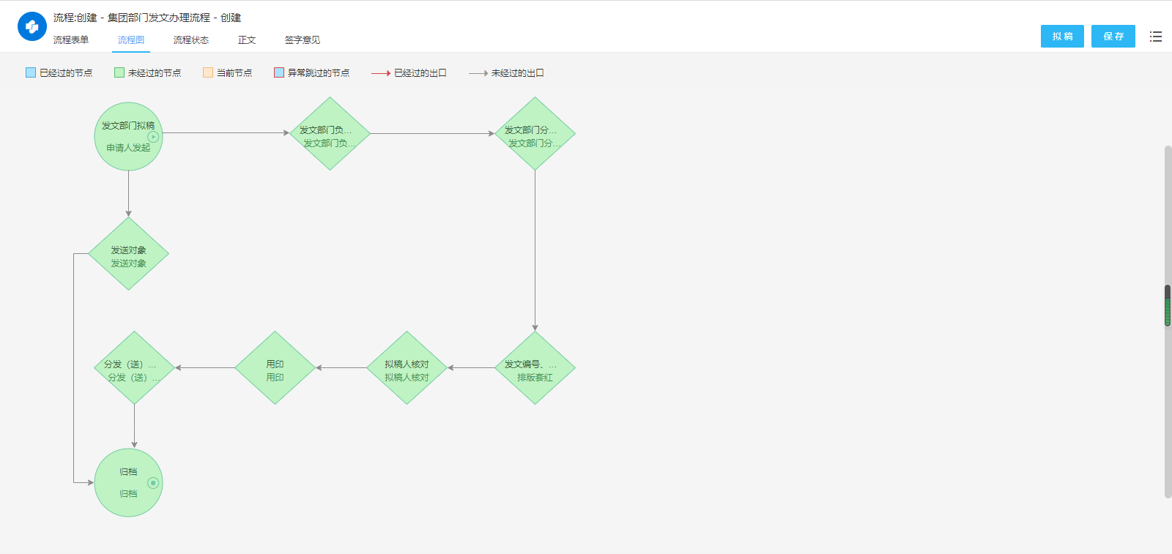
Task: Click the blue workflow app logo
Action: coord(31,26)
